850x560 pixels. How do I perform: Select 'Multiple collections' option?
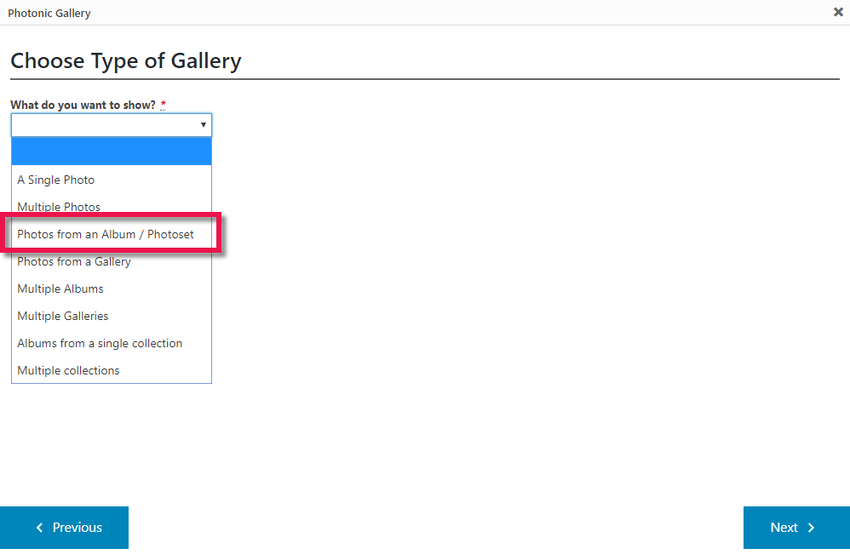coord(68,370)
